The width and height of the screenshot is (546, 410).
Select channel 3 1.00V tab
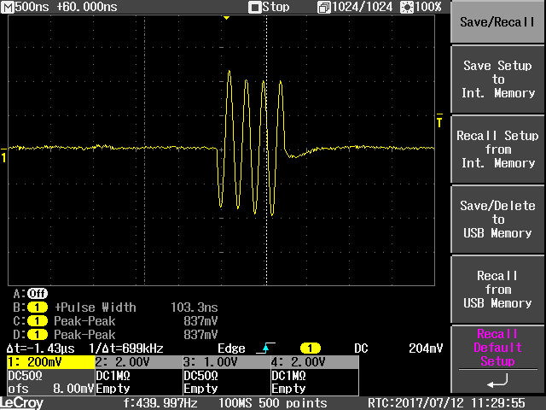(x=227, y=362)
